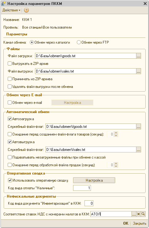Image resolution: width=149 pixels, height=228 pixels.
Task: Select НДС correspondence via ellipsis button
Action: coord(134,214)
